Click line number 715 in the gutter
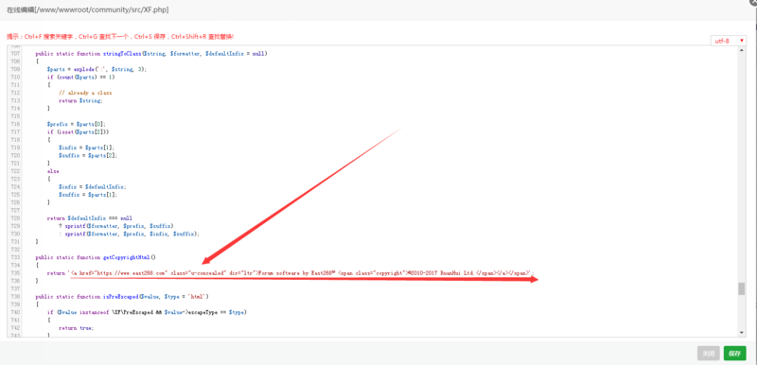 (x=14, y=115)
